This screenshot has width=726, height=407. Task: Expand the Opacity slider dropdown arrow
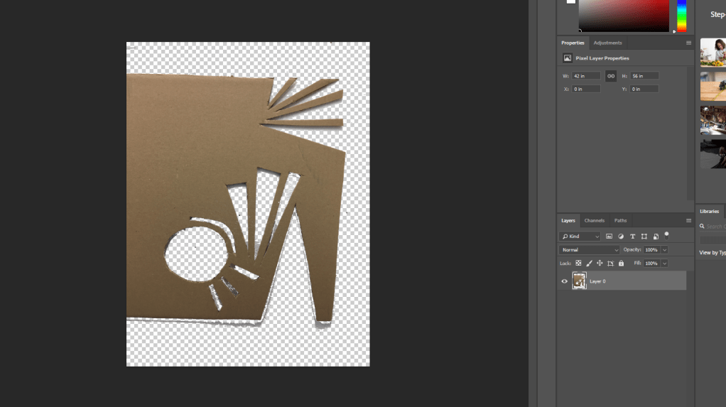click(x=664, y=250)
